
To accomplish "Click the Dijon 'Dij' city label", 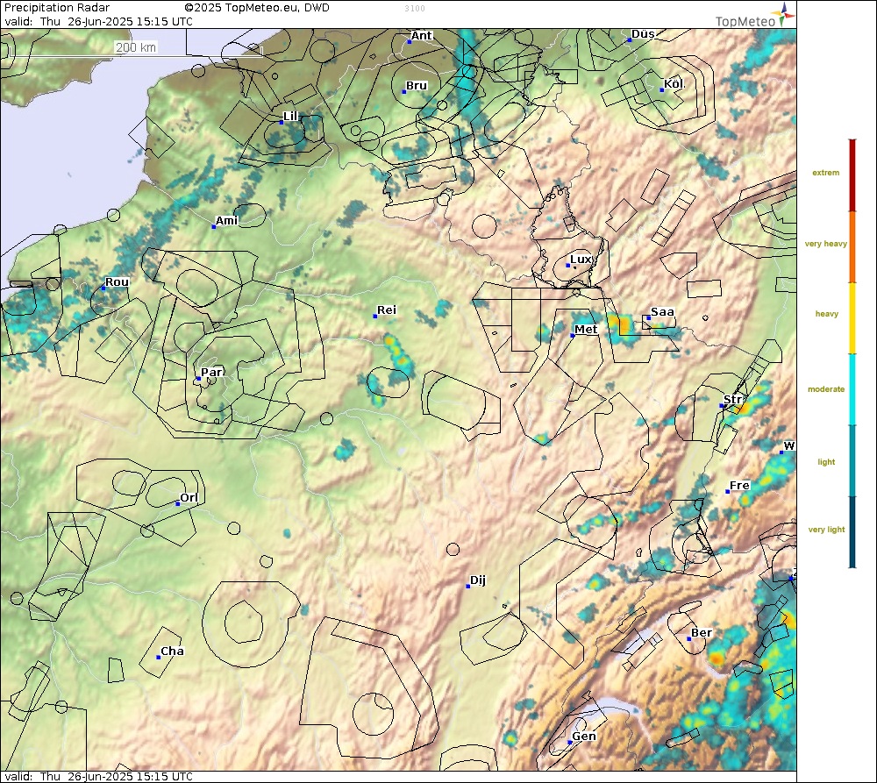I will click(x=478, y=580).
